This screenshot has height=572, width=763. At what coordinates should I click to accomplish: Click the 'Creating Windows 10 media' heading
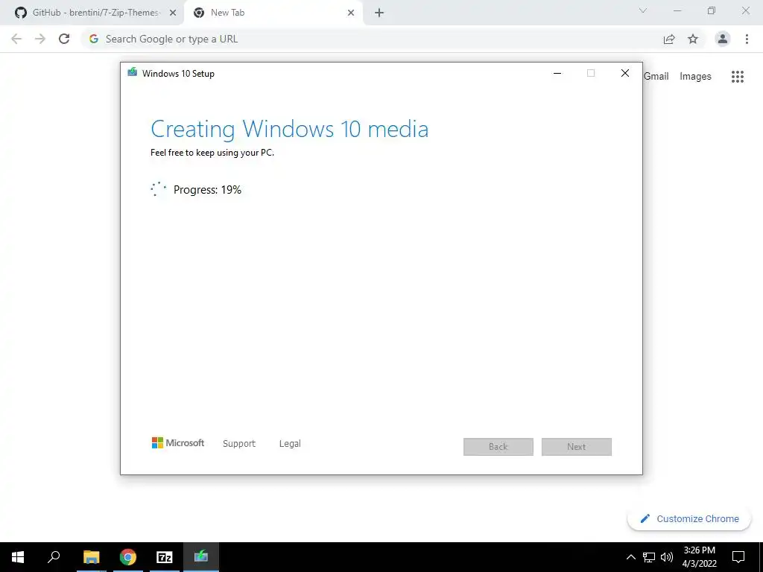[x=290, y=129]
